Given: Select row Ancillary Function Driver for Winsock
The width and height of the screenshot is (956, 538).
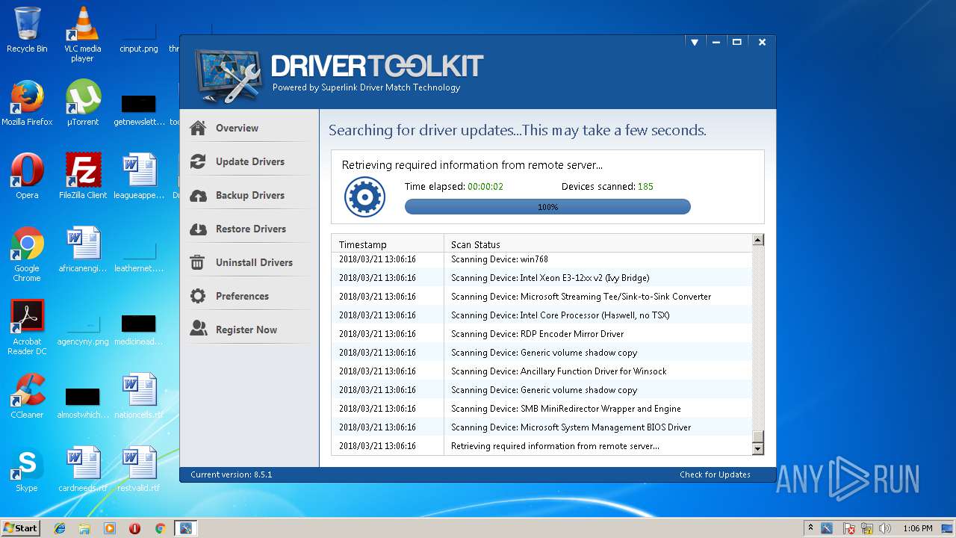Looking at the screenshot, I should coord(541,371).
